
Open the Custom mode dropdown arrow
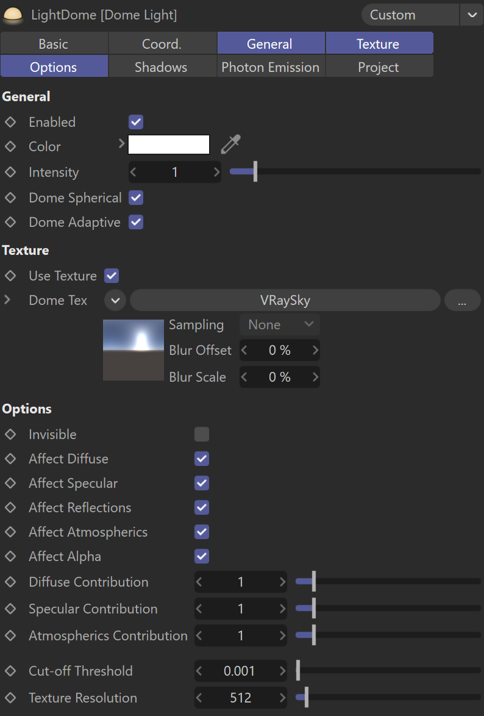pyautogui.click(x=472, y=15)
